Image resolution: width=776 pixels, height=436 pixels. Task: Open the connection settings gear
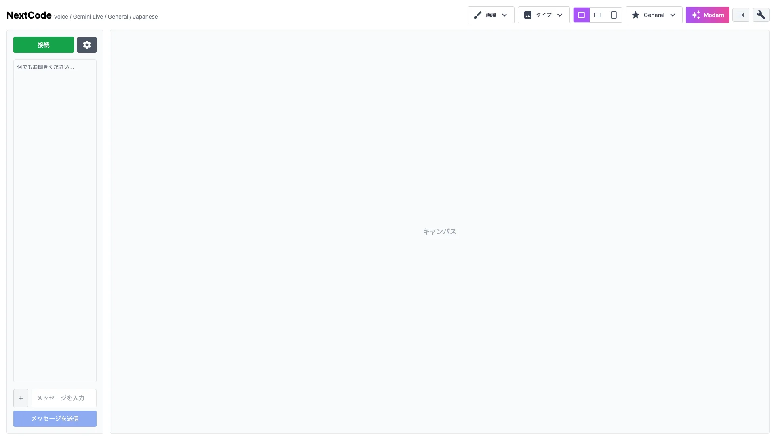86,44
